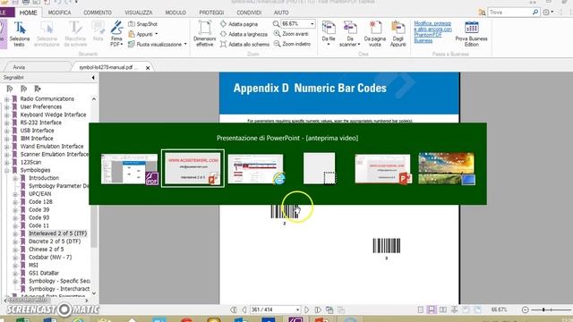573x322 pixels.
Task: Click Zoom indietro
Action: pos(292,44)
